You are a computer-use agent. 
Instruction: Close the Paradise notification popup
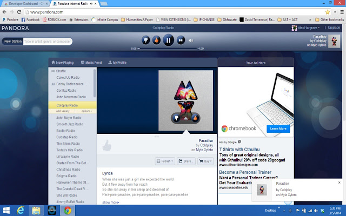pyautogui.click(x=340, y=183)
